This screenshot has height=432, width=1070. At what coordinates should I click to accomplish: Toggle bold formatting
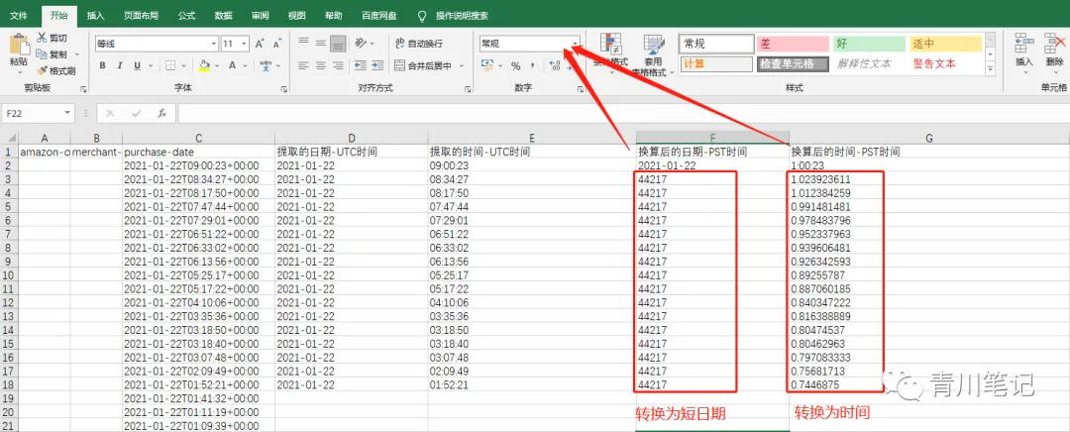pyautogui.click(x=102, y=66)
